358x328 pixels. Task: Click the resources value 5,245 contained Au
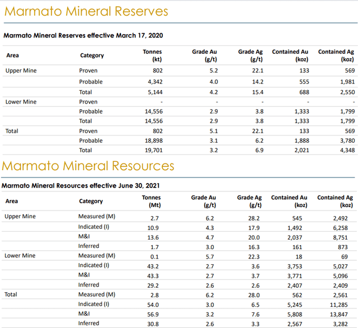coord(295,304)
